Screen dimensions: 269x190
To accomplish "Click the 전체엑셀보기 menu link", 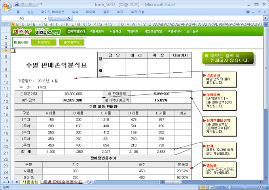I will (x=76, y=31).
